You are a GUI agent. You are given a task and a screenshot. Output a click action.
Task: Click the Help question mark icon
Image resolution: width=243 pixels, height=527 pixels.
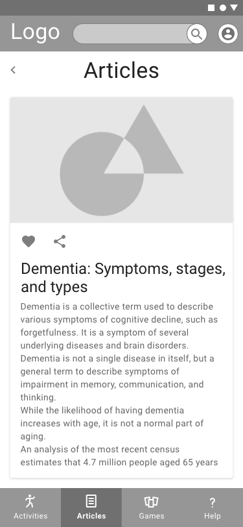point(212,502)
